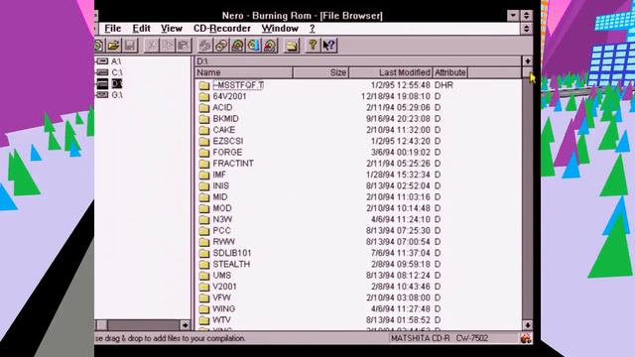
Task: Open the ? help menu
Action: pyautogui.click(x=312, y=29)
